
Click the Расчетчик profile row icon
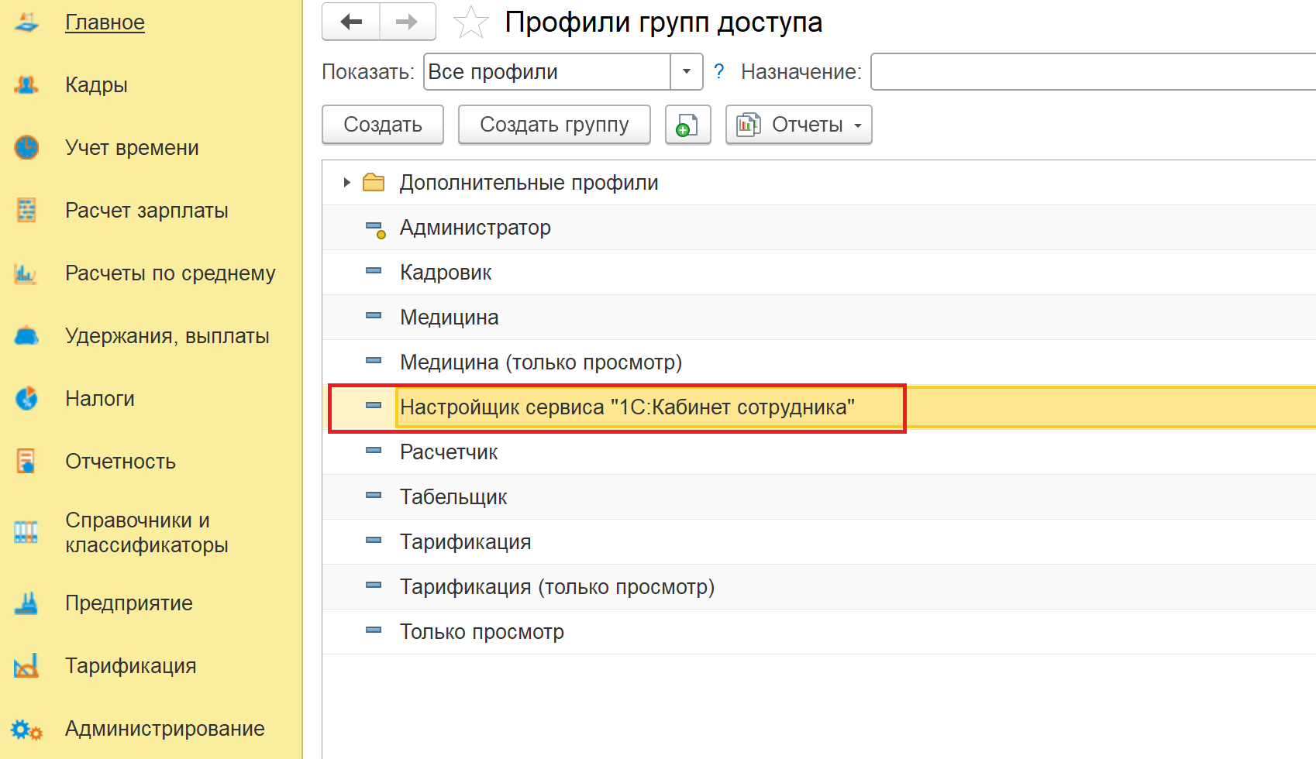(x=374, y=451)
